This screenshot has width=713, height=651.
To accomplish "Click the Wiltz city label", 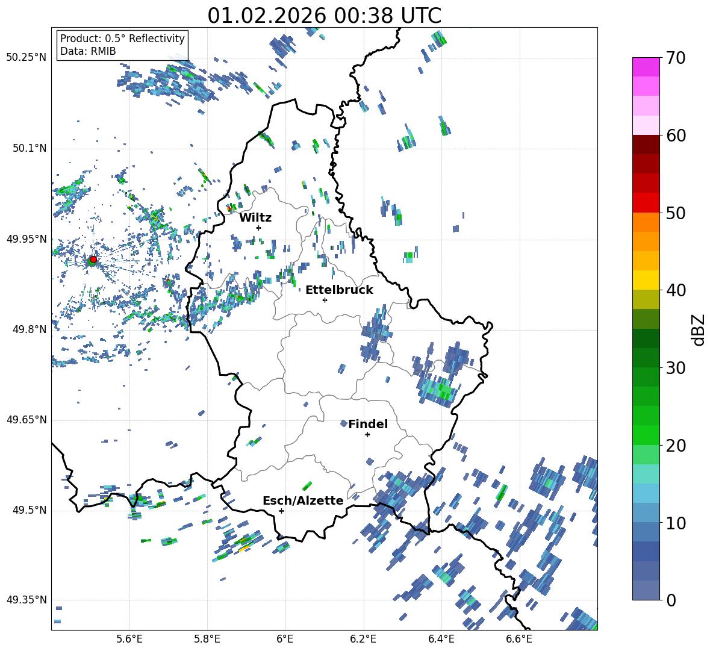I will pos(255,218).
